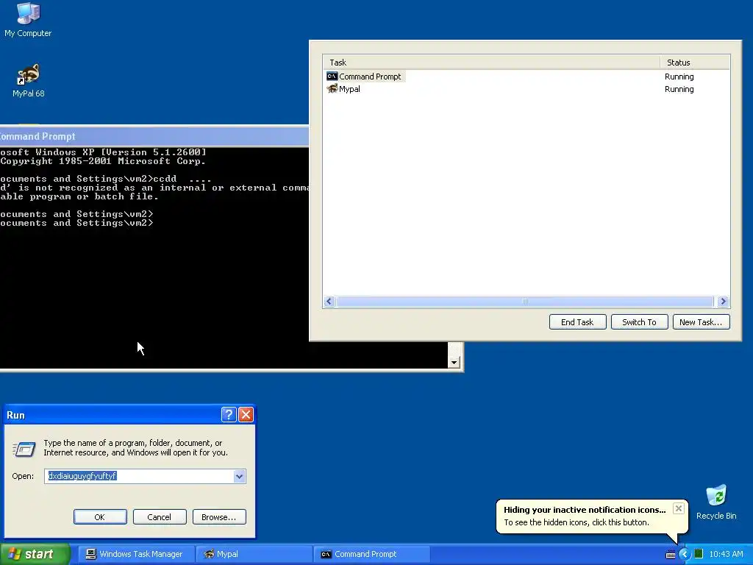Screen dimensions: 753x565
Task: Click New Task... in Task Manager
Action: 701,322
